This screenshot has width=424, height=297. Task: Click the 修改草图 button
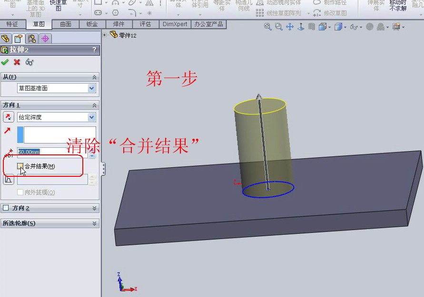[330, 13]
